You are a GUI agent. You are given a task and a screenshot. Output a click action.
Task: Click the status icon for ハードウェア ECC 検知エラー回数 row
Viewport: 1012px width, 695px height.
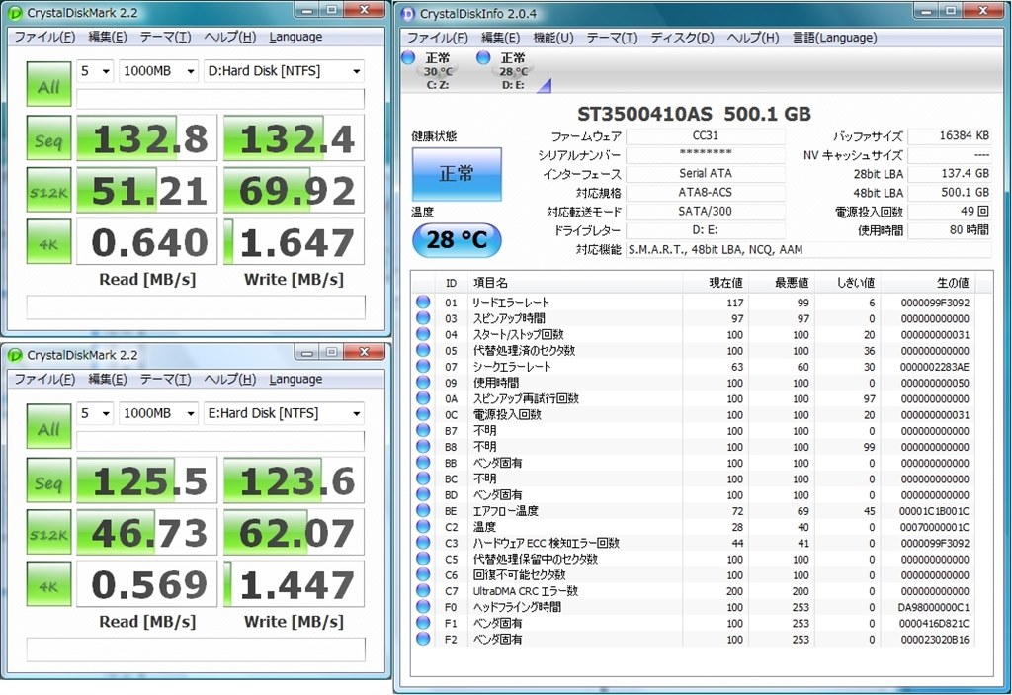click(423, 543)
